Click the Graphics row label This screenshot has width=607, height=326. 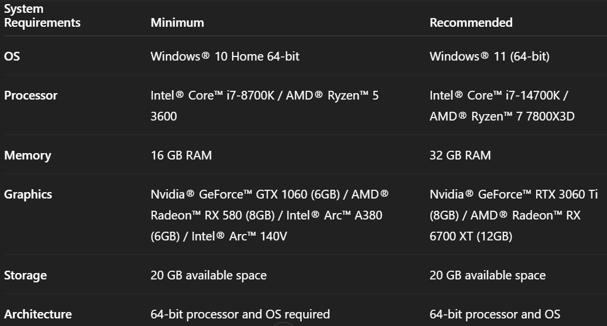tap(28, 194)
